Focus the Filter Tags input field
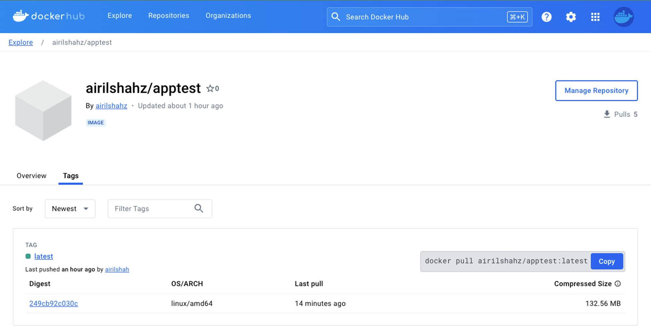The height and width of the screenshot is (335, 651). pyautogui.click(x=160, y=209)
